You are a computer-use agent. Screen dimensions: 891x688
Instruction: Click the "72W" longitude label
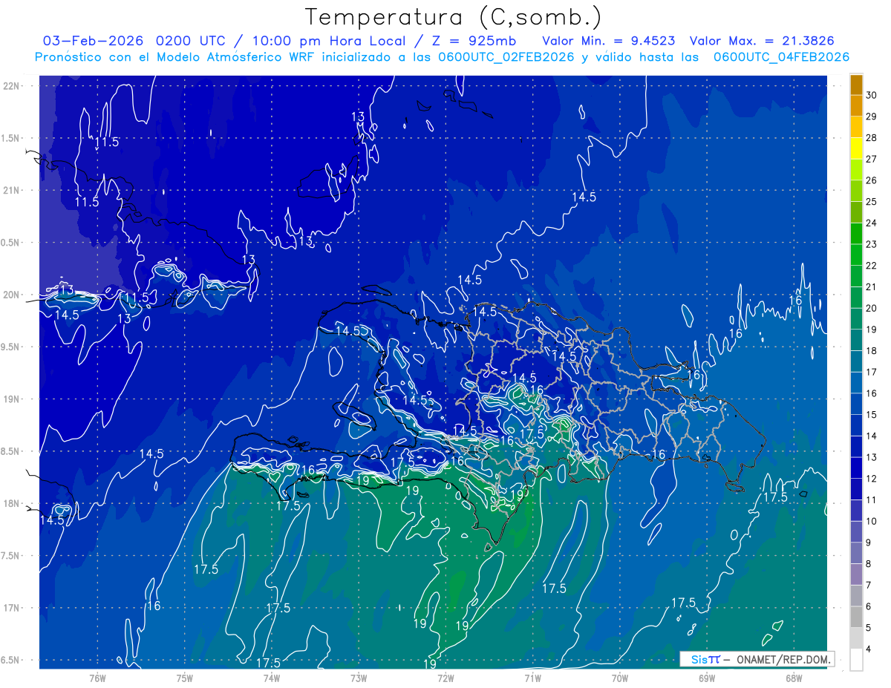click(x=446, y=679)
